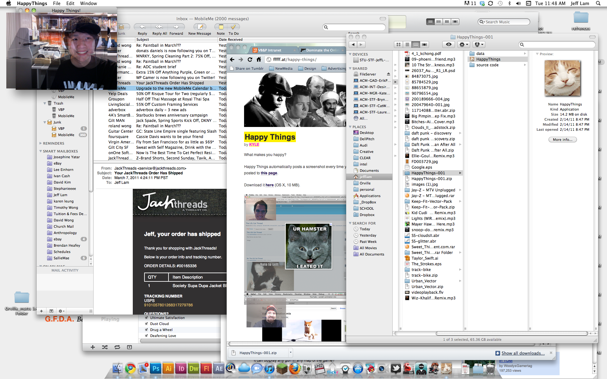The image size is (607, 379).
Task: Toggle Finder toolbar with the pill button
Action: click(592, 37)
